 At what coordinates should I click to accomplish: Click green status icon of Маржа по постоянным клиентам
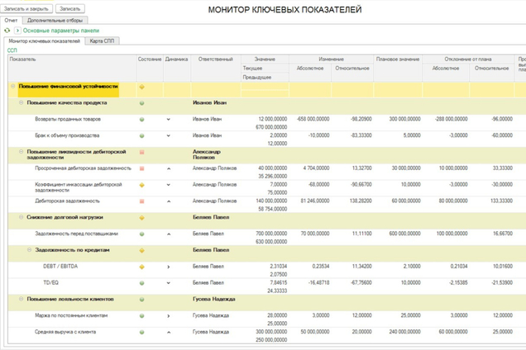pyautogui.click(x=142, y=316)
